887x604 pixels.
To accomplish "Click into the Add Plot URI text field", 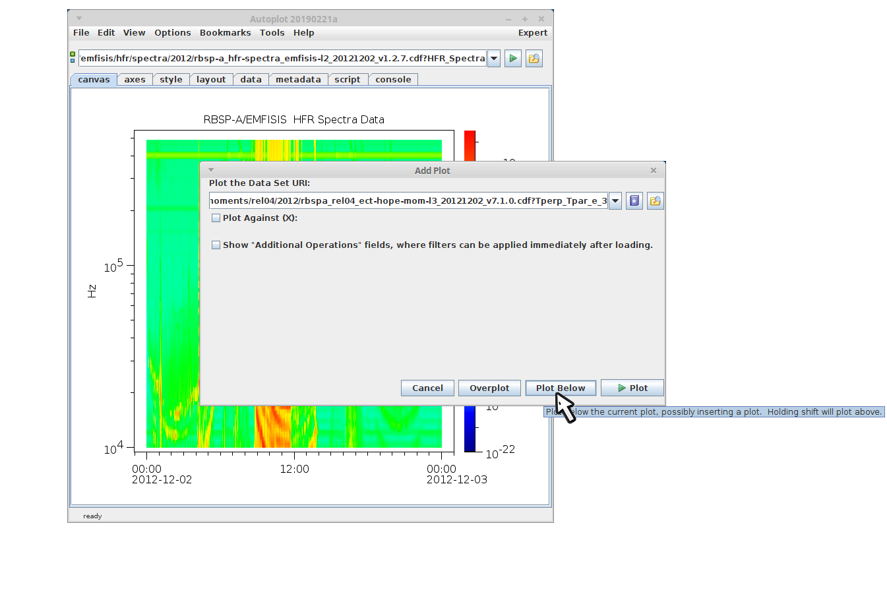I will 408,201.
